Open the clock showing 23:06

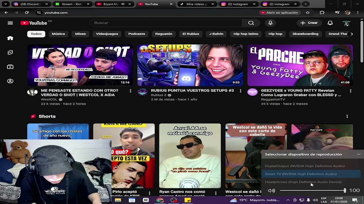(339, 200)
